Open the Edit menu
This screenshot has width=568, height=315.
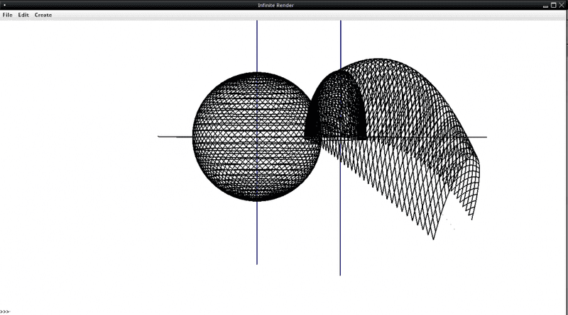click(23, 15)
